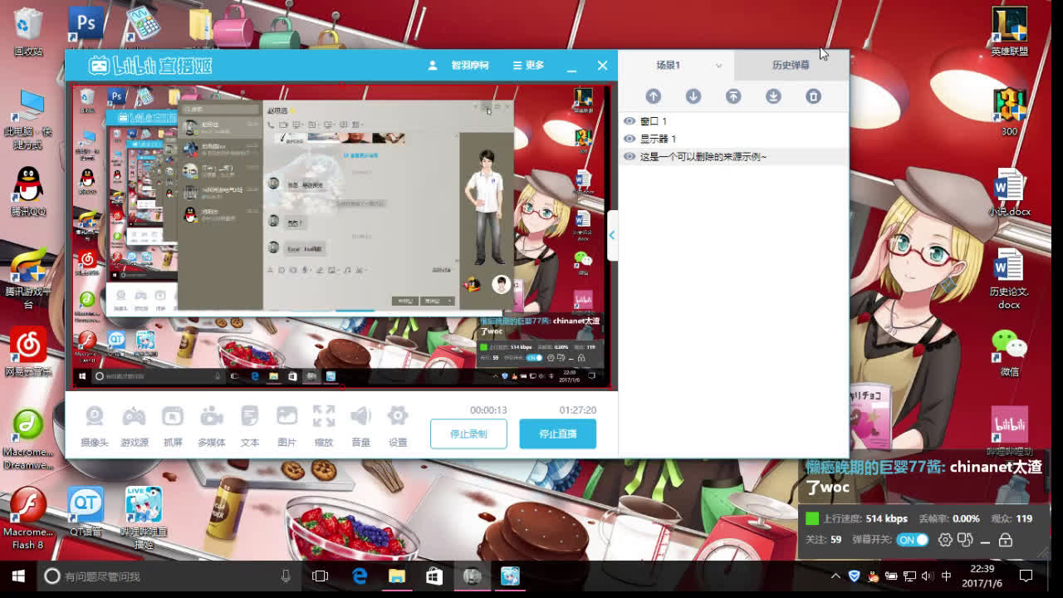Add a screen capture (抓屏) source

click(173, 426)
